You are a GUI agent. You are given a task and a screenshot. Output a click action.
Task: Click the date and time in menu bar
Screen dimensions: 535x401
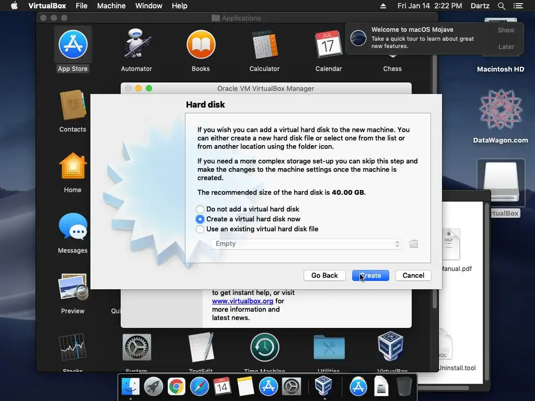click(429, 6)
